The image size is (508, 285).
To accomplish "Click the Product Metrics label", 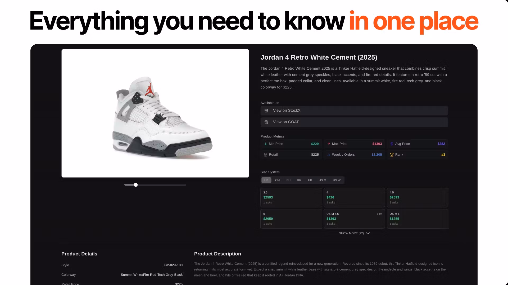I will (x=272, y=136).
